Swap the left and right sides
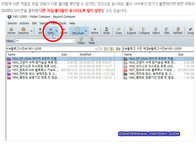 (x=190, y=31)
